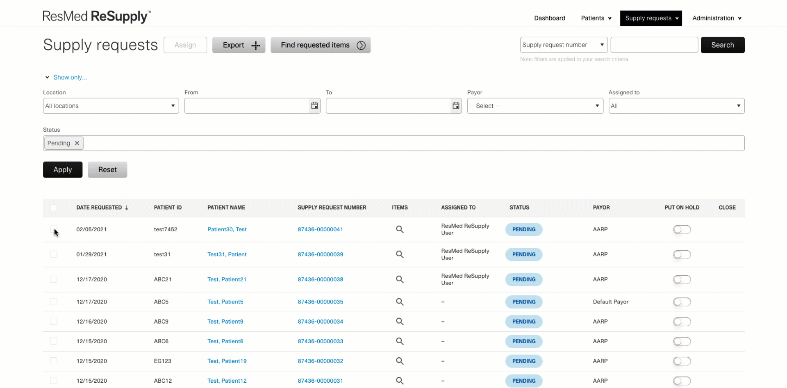Open calendar picker for From date
This screenshot has height=388, width=787.
(x=314, y=106)
